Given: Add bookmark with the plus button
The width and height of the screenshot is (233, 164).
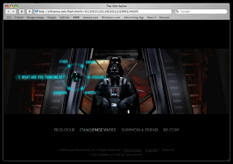Looking at the screenshot, I should coord(30,11).
